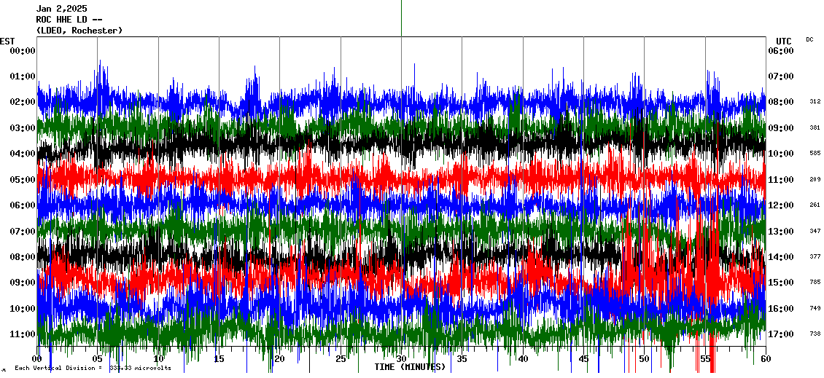The height and width of the screenshot is (378, 824).
Task: Click the 30 minute tick label
Action: tap(401, 360)
